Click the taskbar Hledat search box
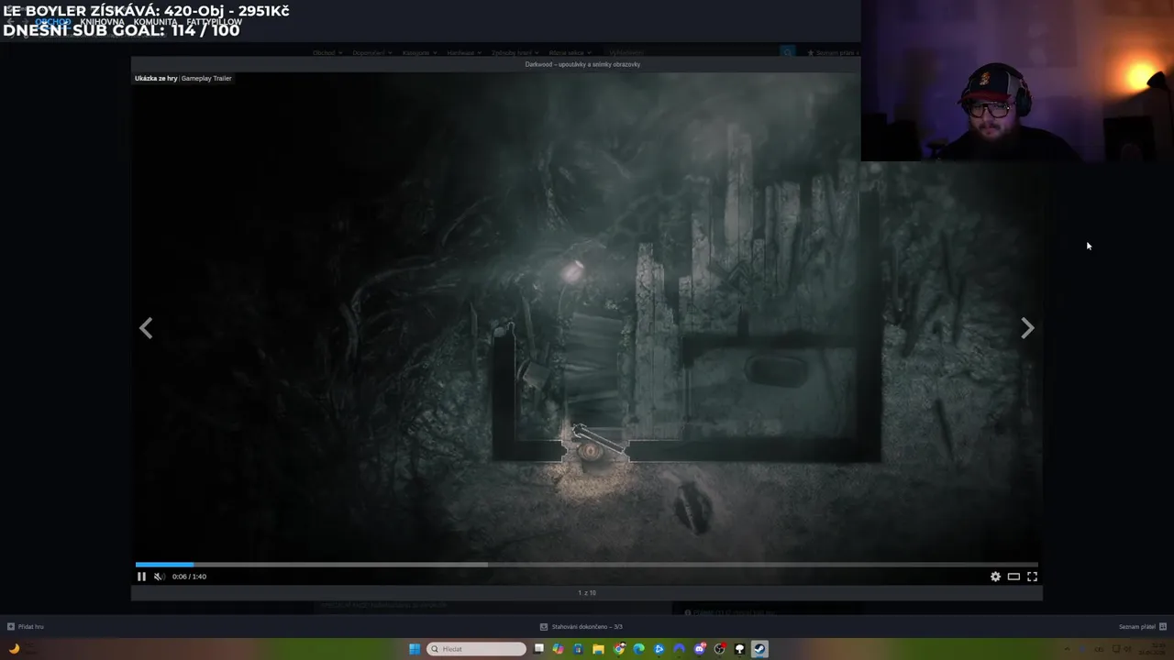This screenshot has width=1174, height=660. [x=477, y=649]
